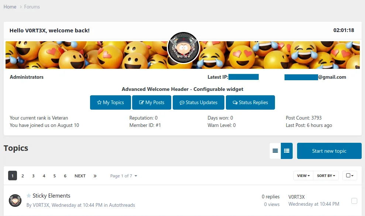
Task: Open Status Replies button
Action: pos(250,103)
